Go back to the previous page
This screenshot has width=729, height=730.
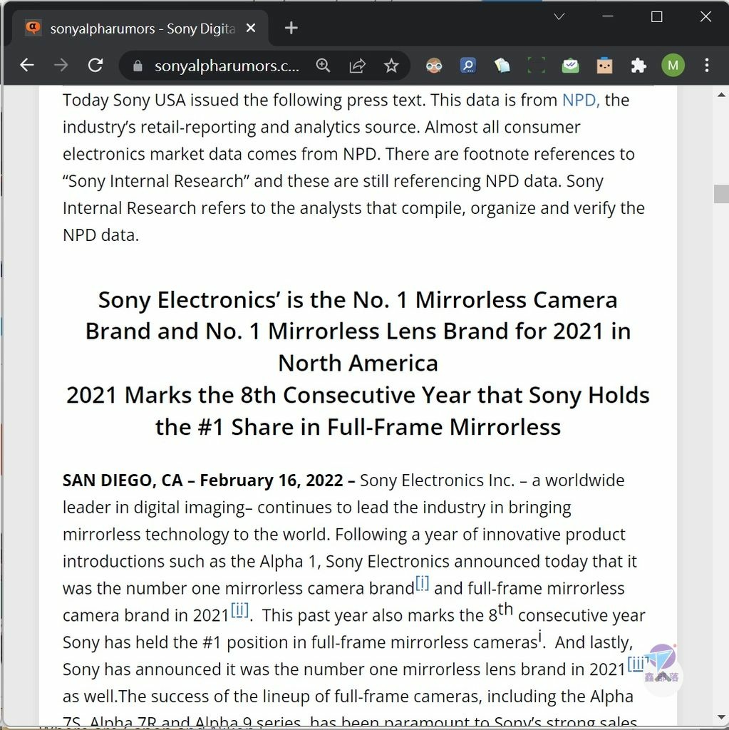point(27,65)
